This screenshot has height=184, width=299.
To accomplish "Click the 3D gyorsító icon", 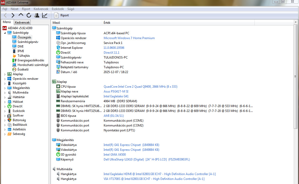I will coord(58,154).
